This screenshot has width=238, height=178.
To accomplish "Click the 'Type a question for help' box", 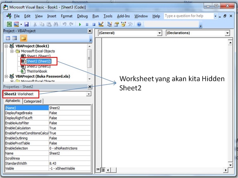I will click(x=189, y=16).
